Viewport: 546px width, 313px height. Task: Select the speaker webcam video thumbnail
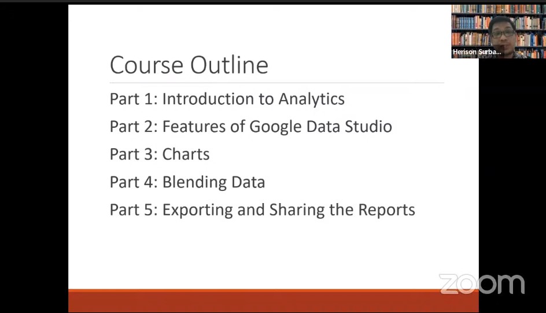pyautogui.click(x=499, y=31)
